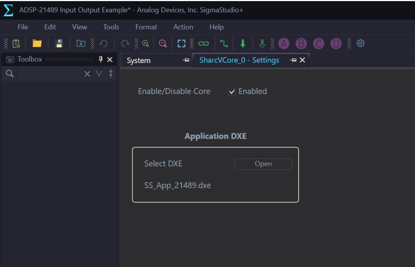Click the Toolbox panel title

(x=30, y=59)
